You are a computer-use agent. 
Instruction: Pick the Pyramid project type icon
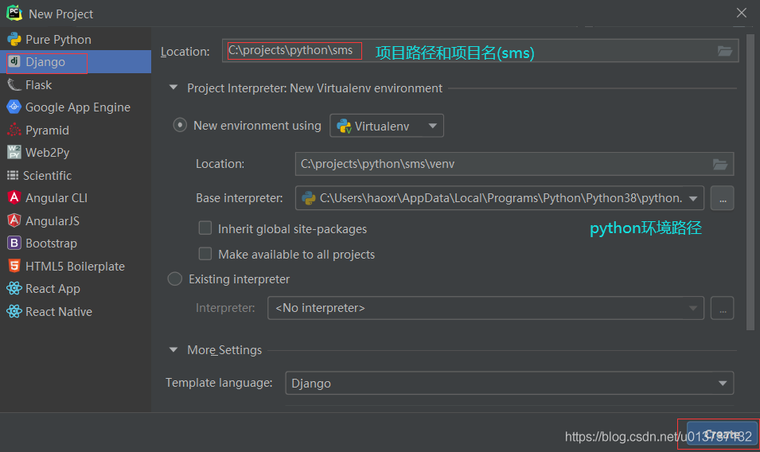(x=14, y=130)
